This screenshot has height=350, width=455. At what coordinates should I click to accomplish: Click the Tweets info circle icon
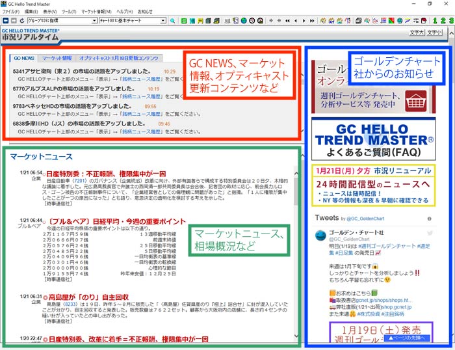coord(429,219)
